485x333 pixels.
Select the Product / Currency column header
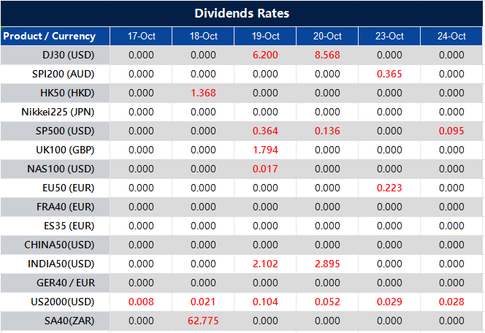pos(50,36)
